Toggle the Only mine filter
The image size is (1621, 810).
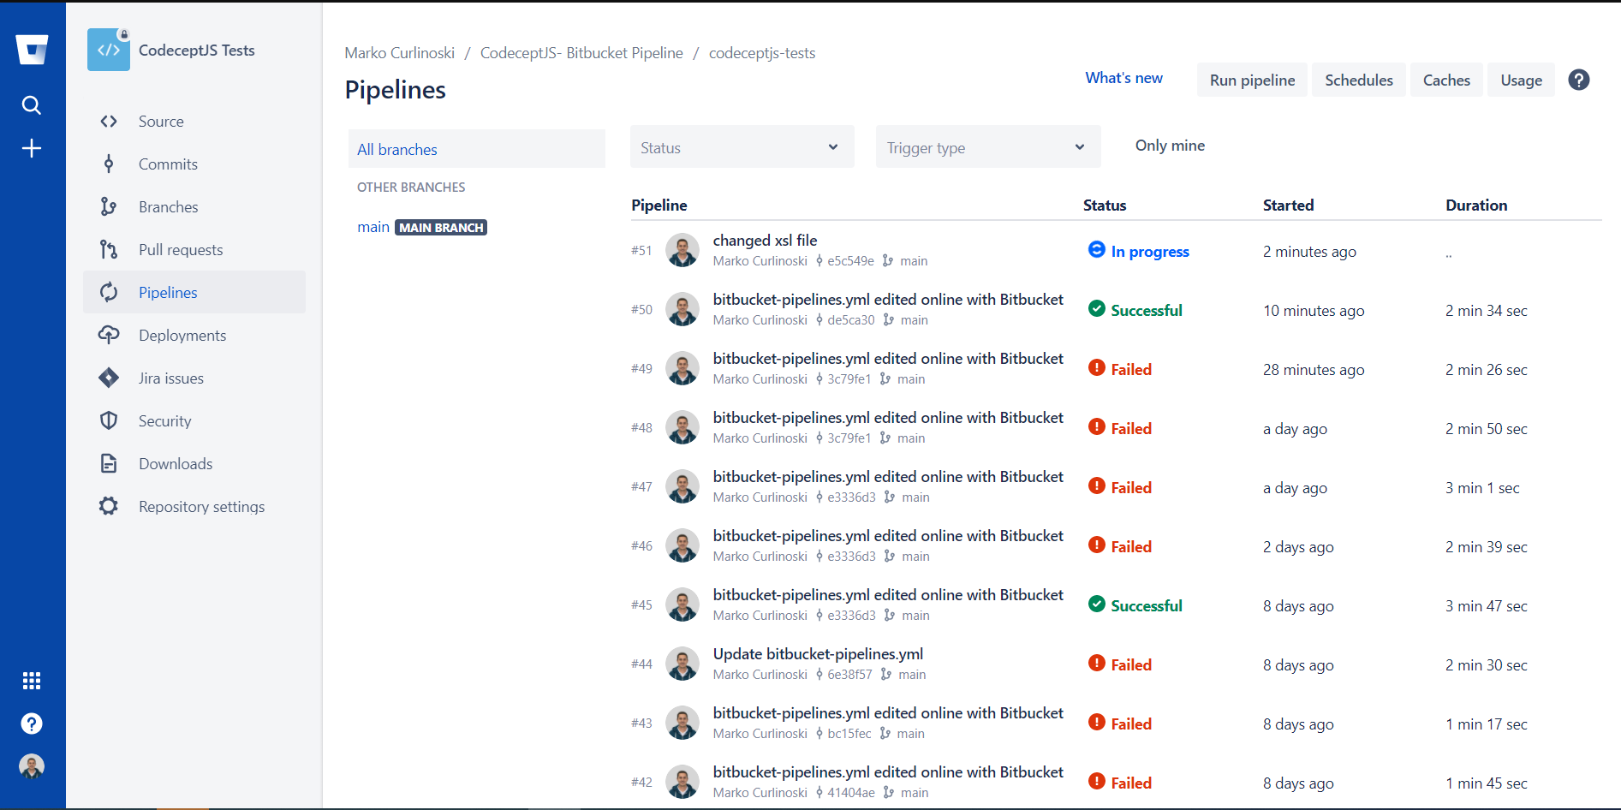pyautogui.click(x=1170, y=146)
